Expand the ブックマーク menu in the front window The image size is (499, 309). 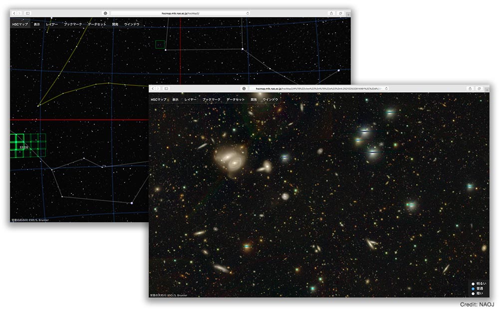[211, 100]
